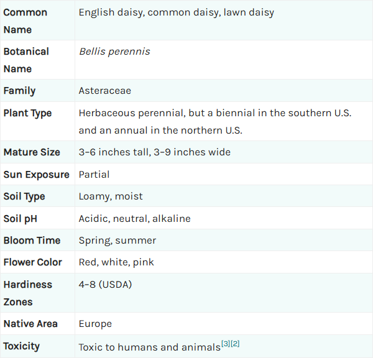Click the Plant Type label
This screenshot has width=373, height=358.
(x=27, y=113)
